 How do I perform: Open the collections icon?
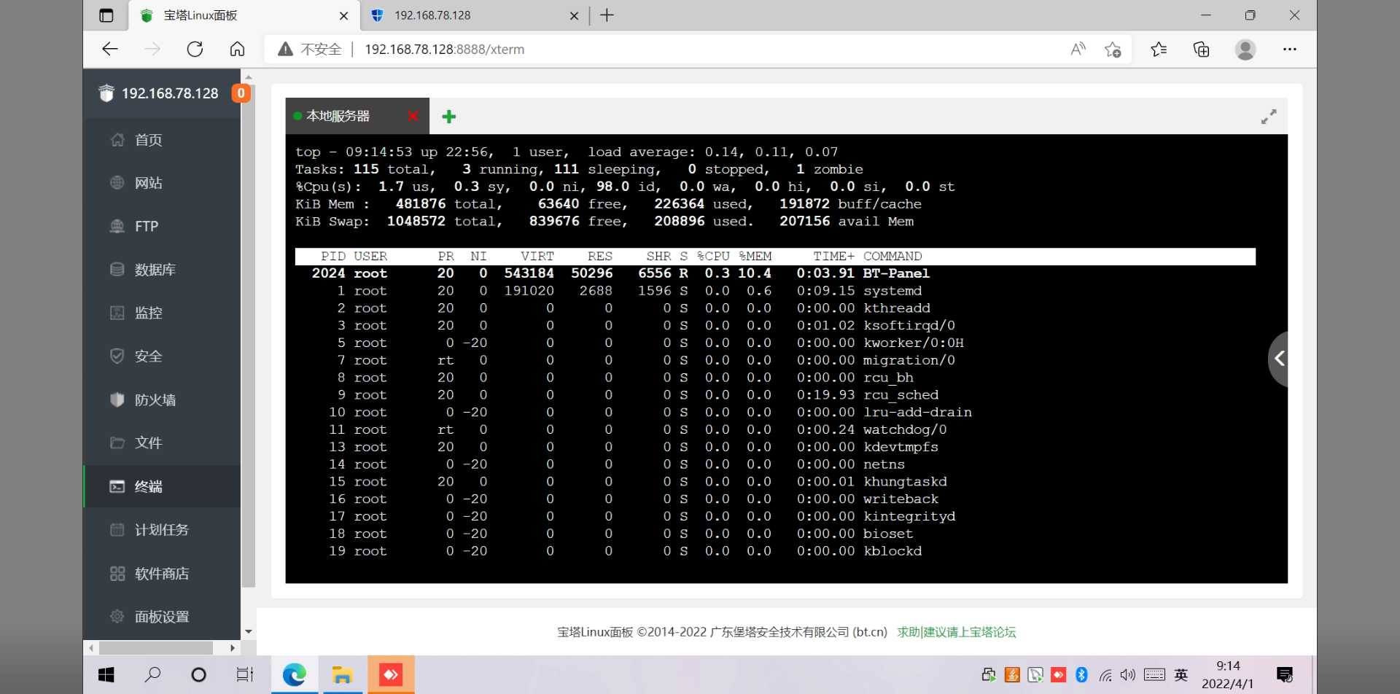point(1201,49)
